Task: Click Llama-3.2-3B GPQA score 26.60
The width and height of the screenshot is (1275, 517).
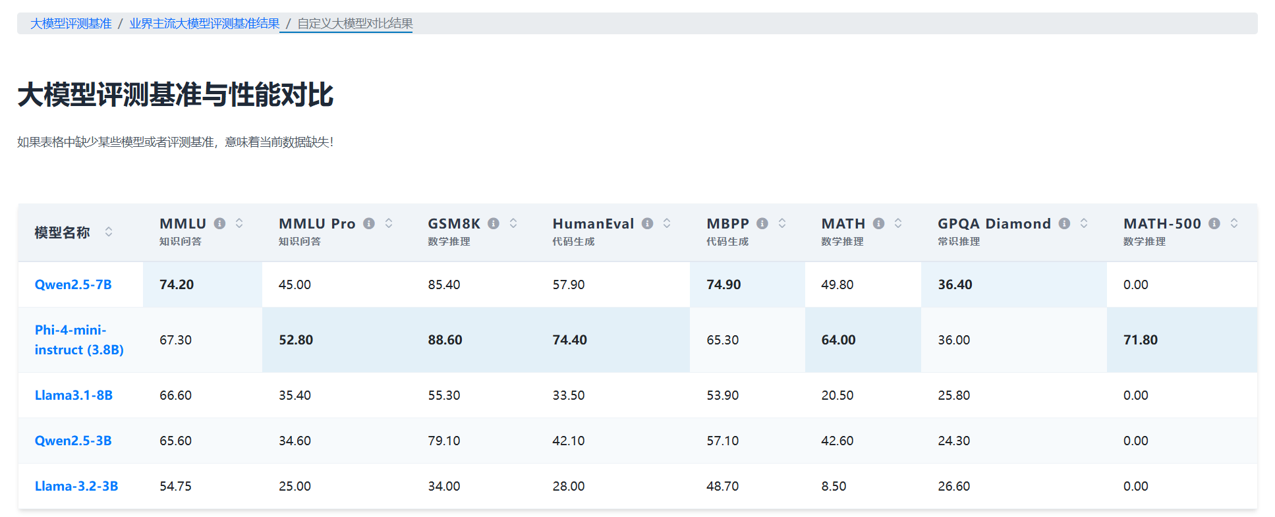Action: pyautogui.click(x=954, y=486)
